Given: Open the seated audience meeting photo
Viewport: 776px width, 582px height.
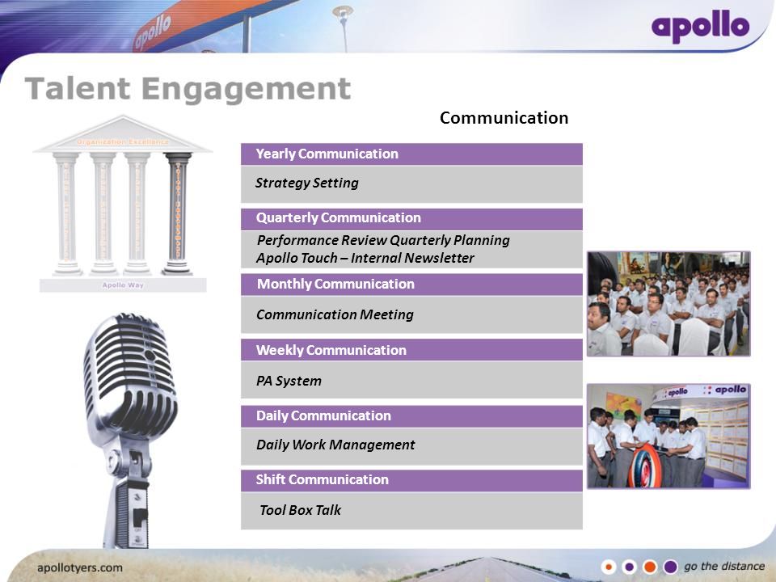Looking at the screenshot, I should pos(668,304).
